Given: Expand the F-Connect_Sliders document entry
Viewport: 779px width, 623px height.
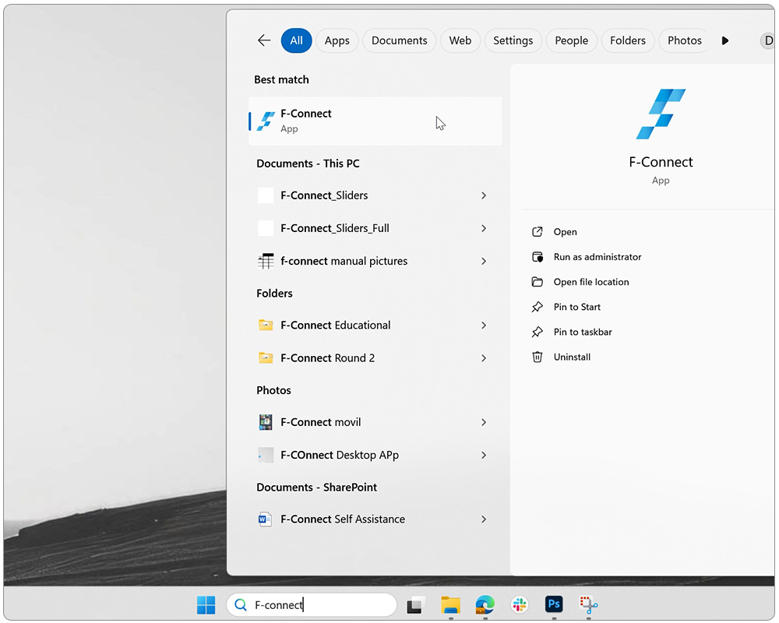Looking at the screenshot, I should (484, 195).
